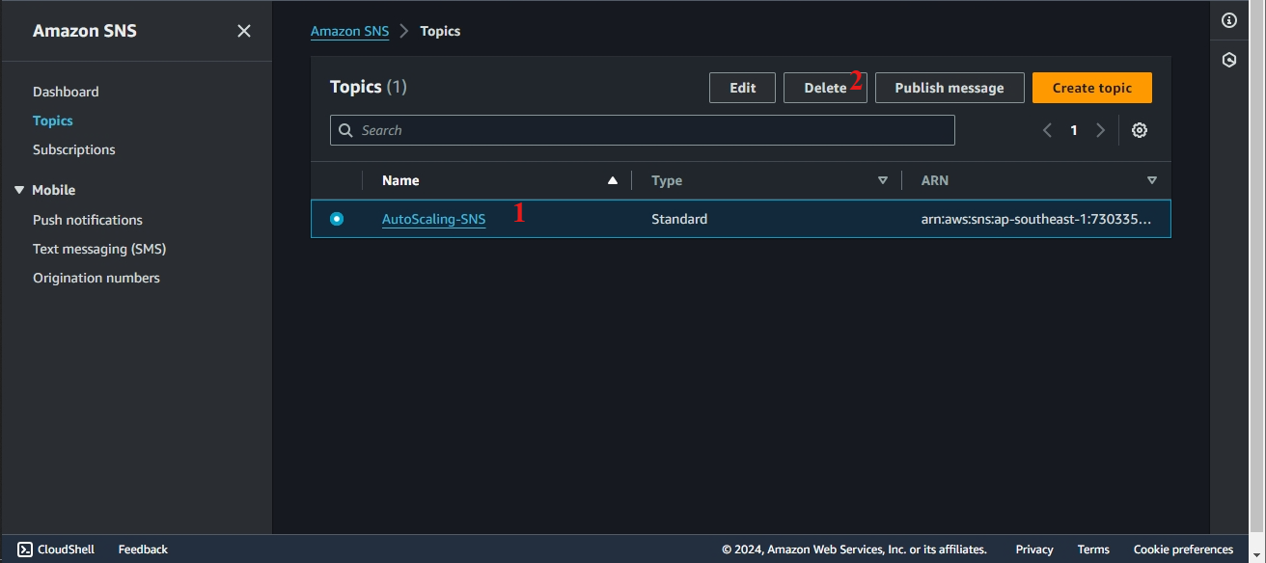Click page number 1
The height and width of the screenshot is (563, 1266).
pos(1074,130)
